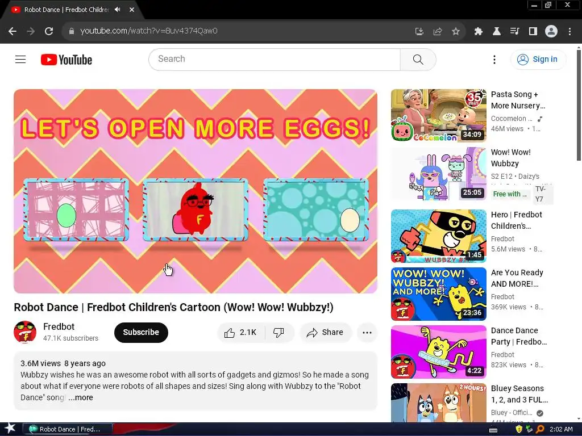Screen dimensions: 582x436
Task: Open the Wow! Wow! Wubbzy S2 E12 thumbnail
Action: pos(439,174)
